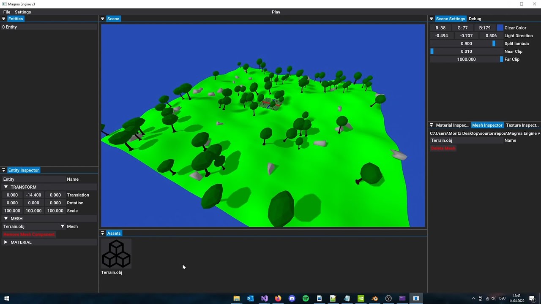Viewport: 541px width, 304px height.
Task: Open the Magma Engine taskbar window icon
Action: tap(416, 299)
